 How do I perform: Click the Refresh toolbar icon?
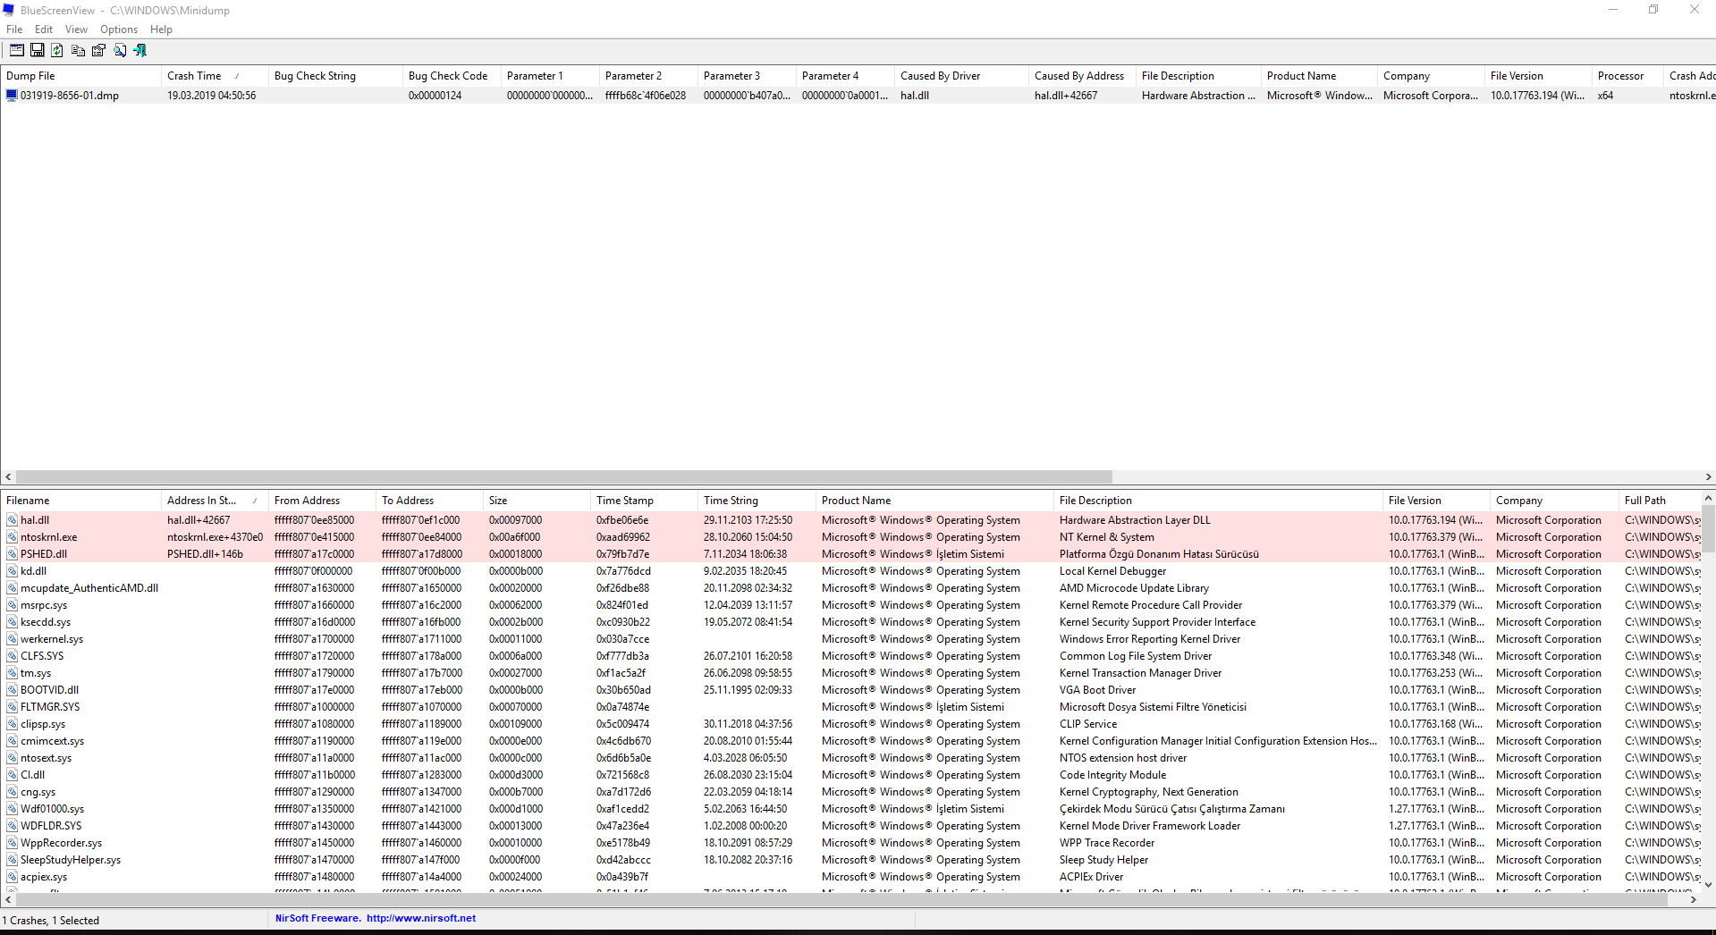[x=57, y=51]
